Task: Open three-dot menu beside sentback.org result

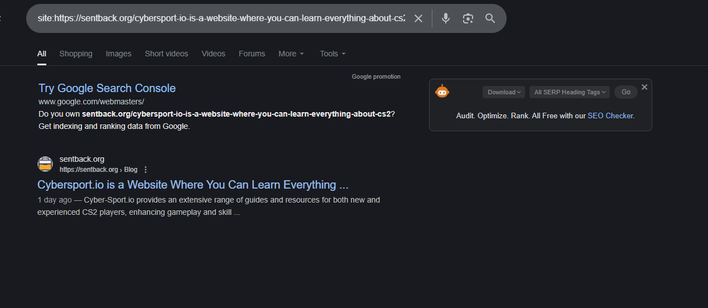Action: tap(146, 170)
